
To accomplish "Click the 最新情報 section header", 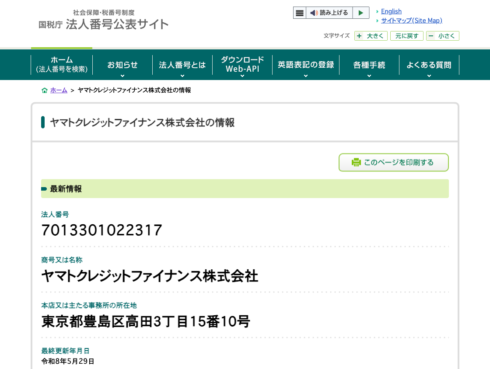I will pos(245,188).
